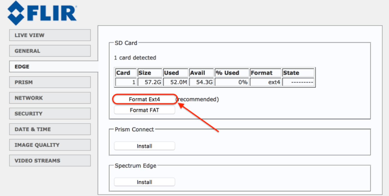Screen dimensions: 389x196
Task: Click the '(recommended)' label
Action: point(197,99)
